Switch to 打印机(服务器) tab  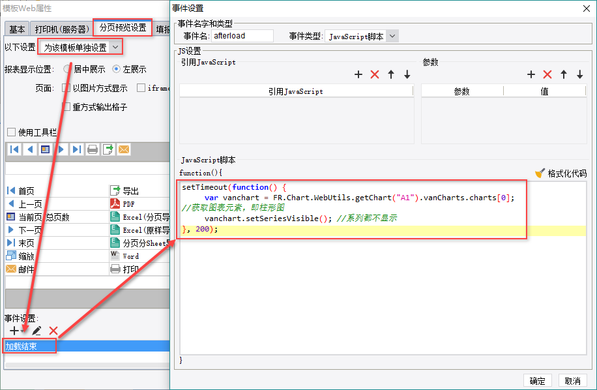(x=62, y=29)
